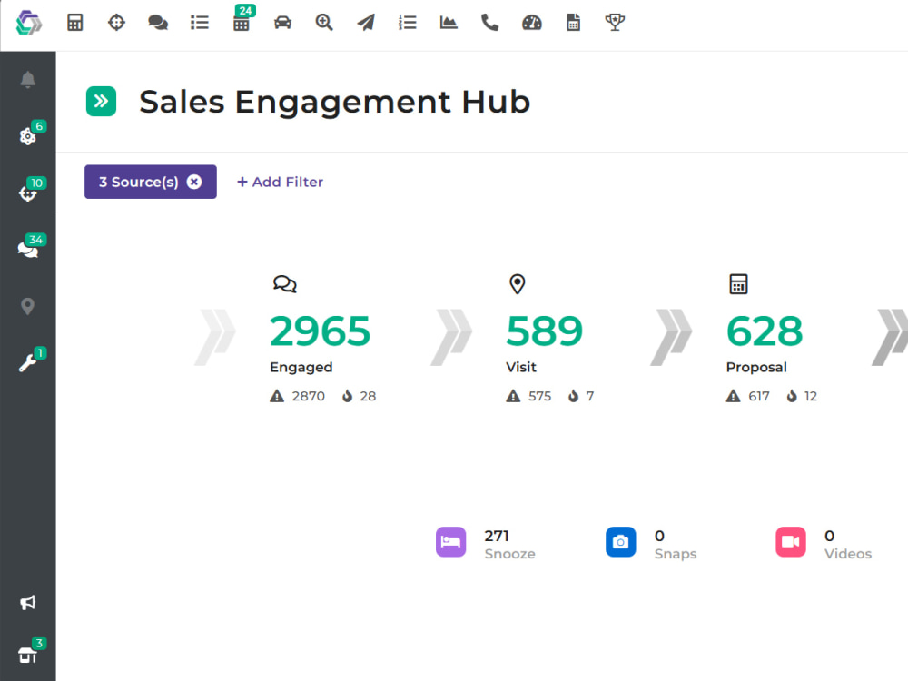Click the Engaged chat icon above 2965

tap(285, 284)
